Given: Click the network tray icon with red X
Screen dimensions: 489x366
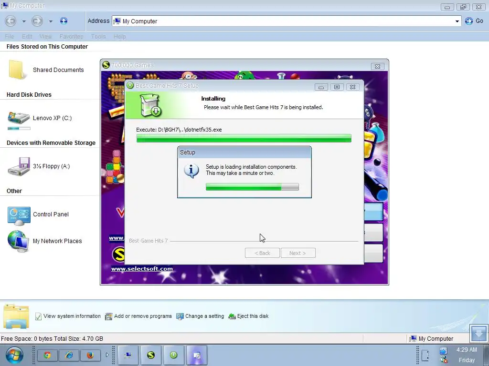Looking at the screenshot, I should coord(444,360).
